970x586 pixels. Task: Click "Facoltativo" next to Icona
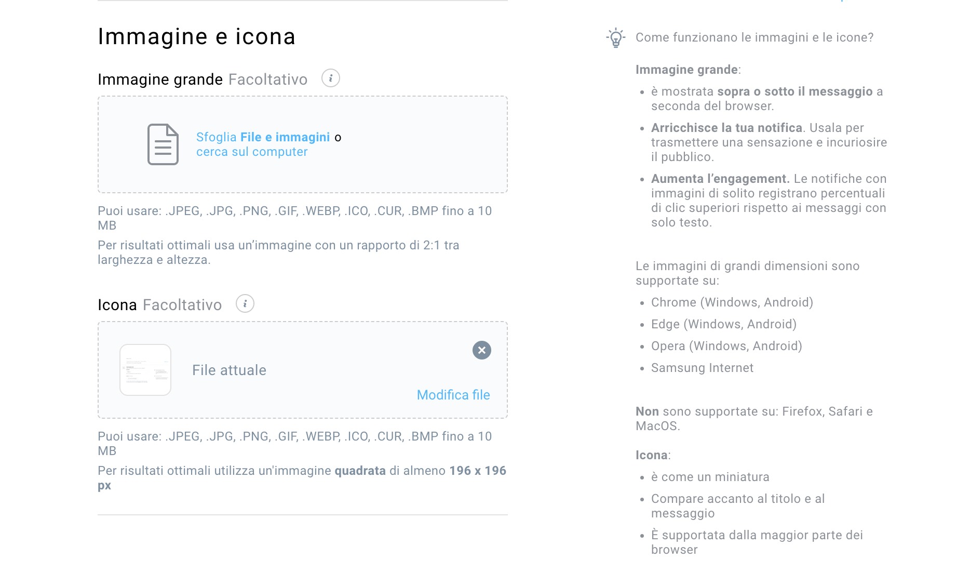(182, 305)
